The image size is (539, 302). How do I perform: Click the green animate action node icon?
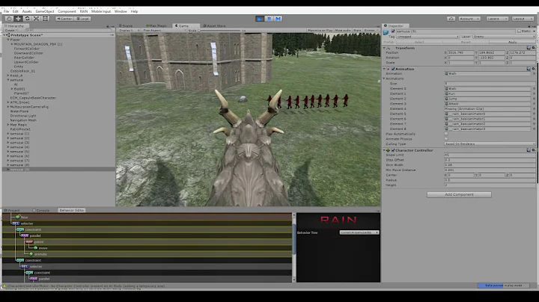(31, 254)
